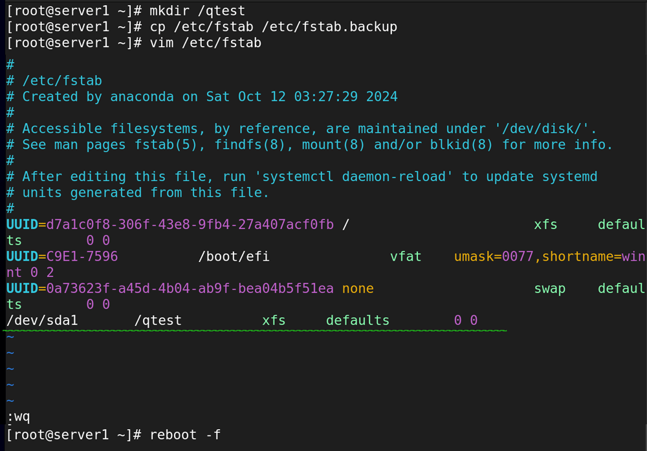Click 'none' mount point on swap line
The width and height of the screenshot is (647, 451).
click(358, 289)
